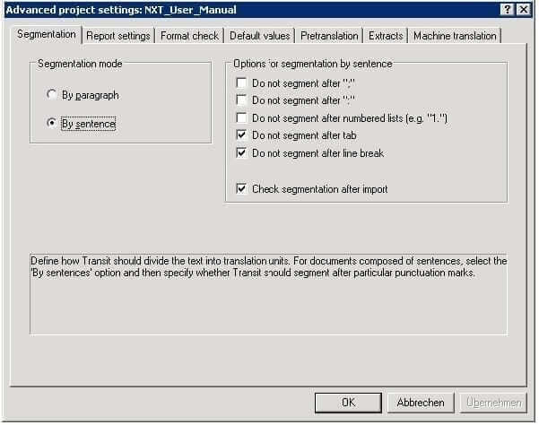Open the Pretranslation tab
The width and height of the screenshot is (539, 425).
pos(329,36)
